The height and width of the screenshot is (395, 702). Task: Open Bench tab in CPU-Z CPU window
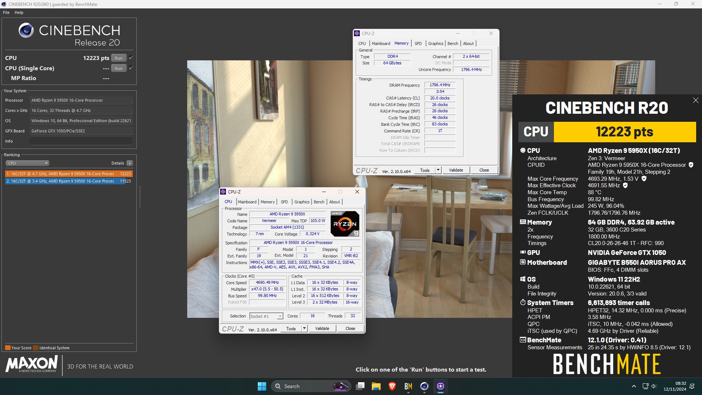319,202
